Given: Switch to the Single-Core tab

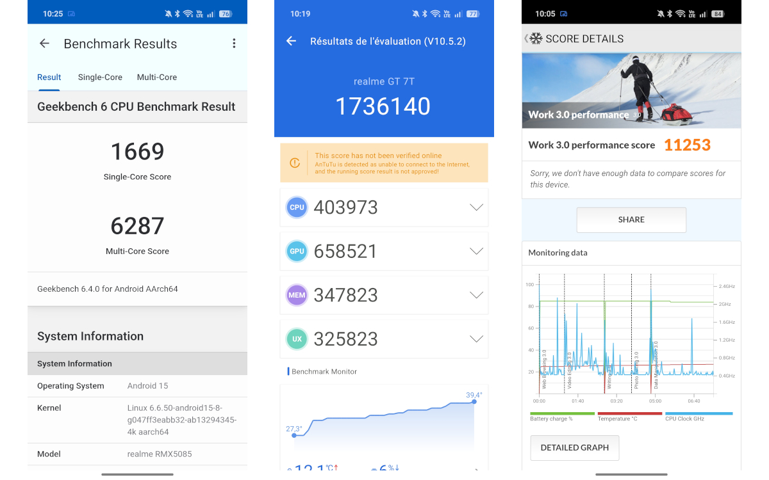Looking at the screenshot, I should click(100, 77).
